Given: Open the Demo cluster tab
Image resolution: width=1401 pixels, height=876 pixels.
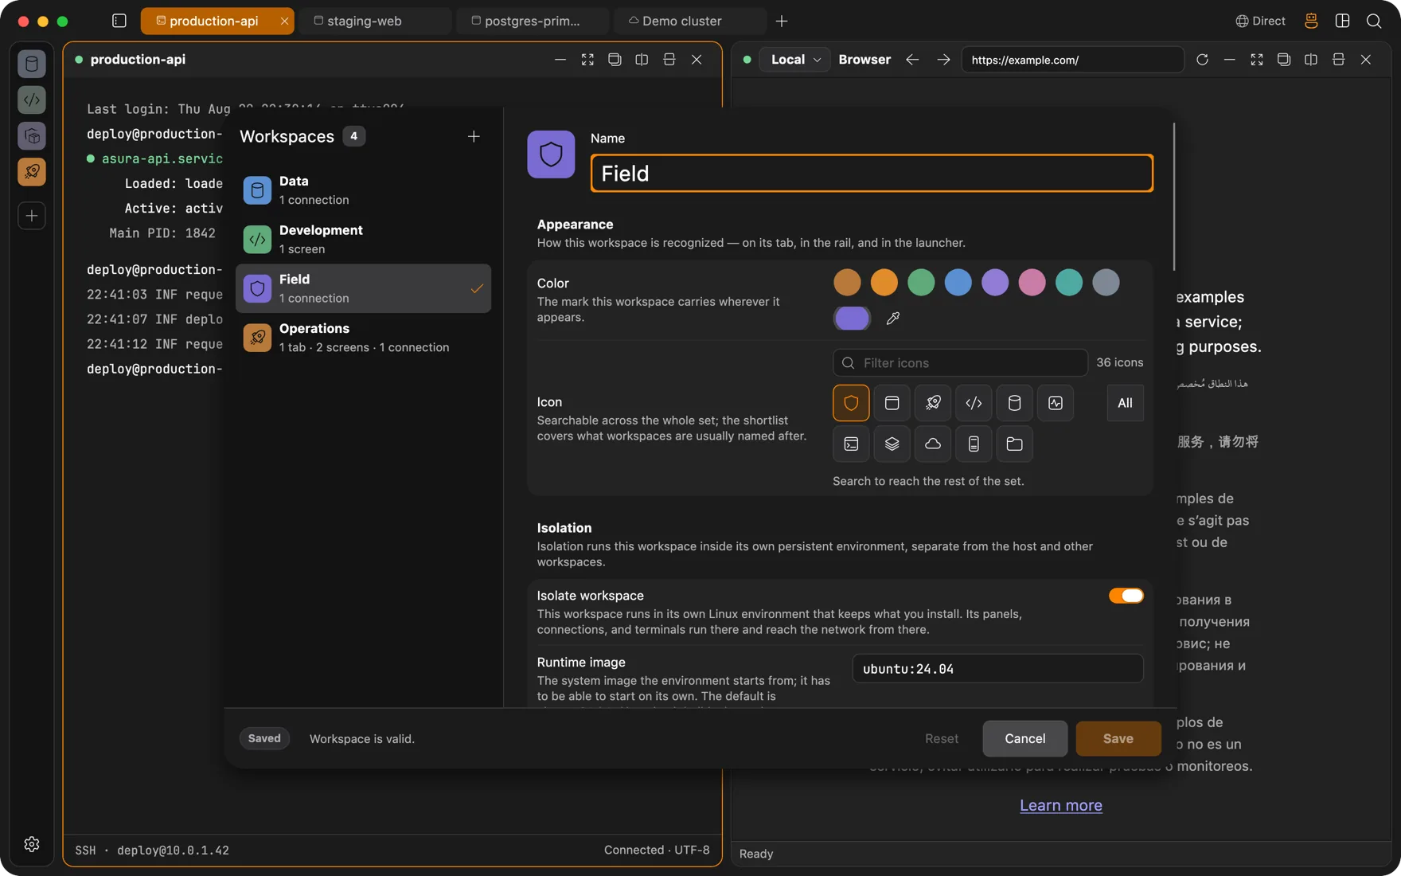Looking at the screenshot, I should click(690, 21).
